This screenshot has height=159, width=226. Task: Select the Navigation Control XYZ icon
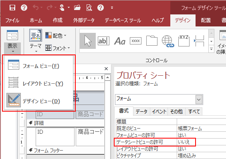click(184, 41)
